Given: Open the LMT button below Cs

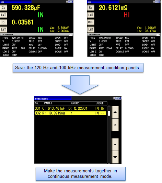Looking at the screenshot, I should 3,15.
